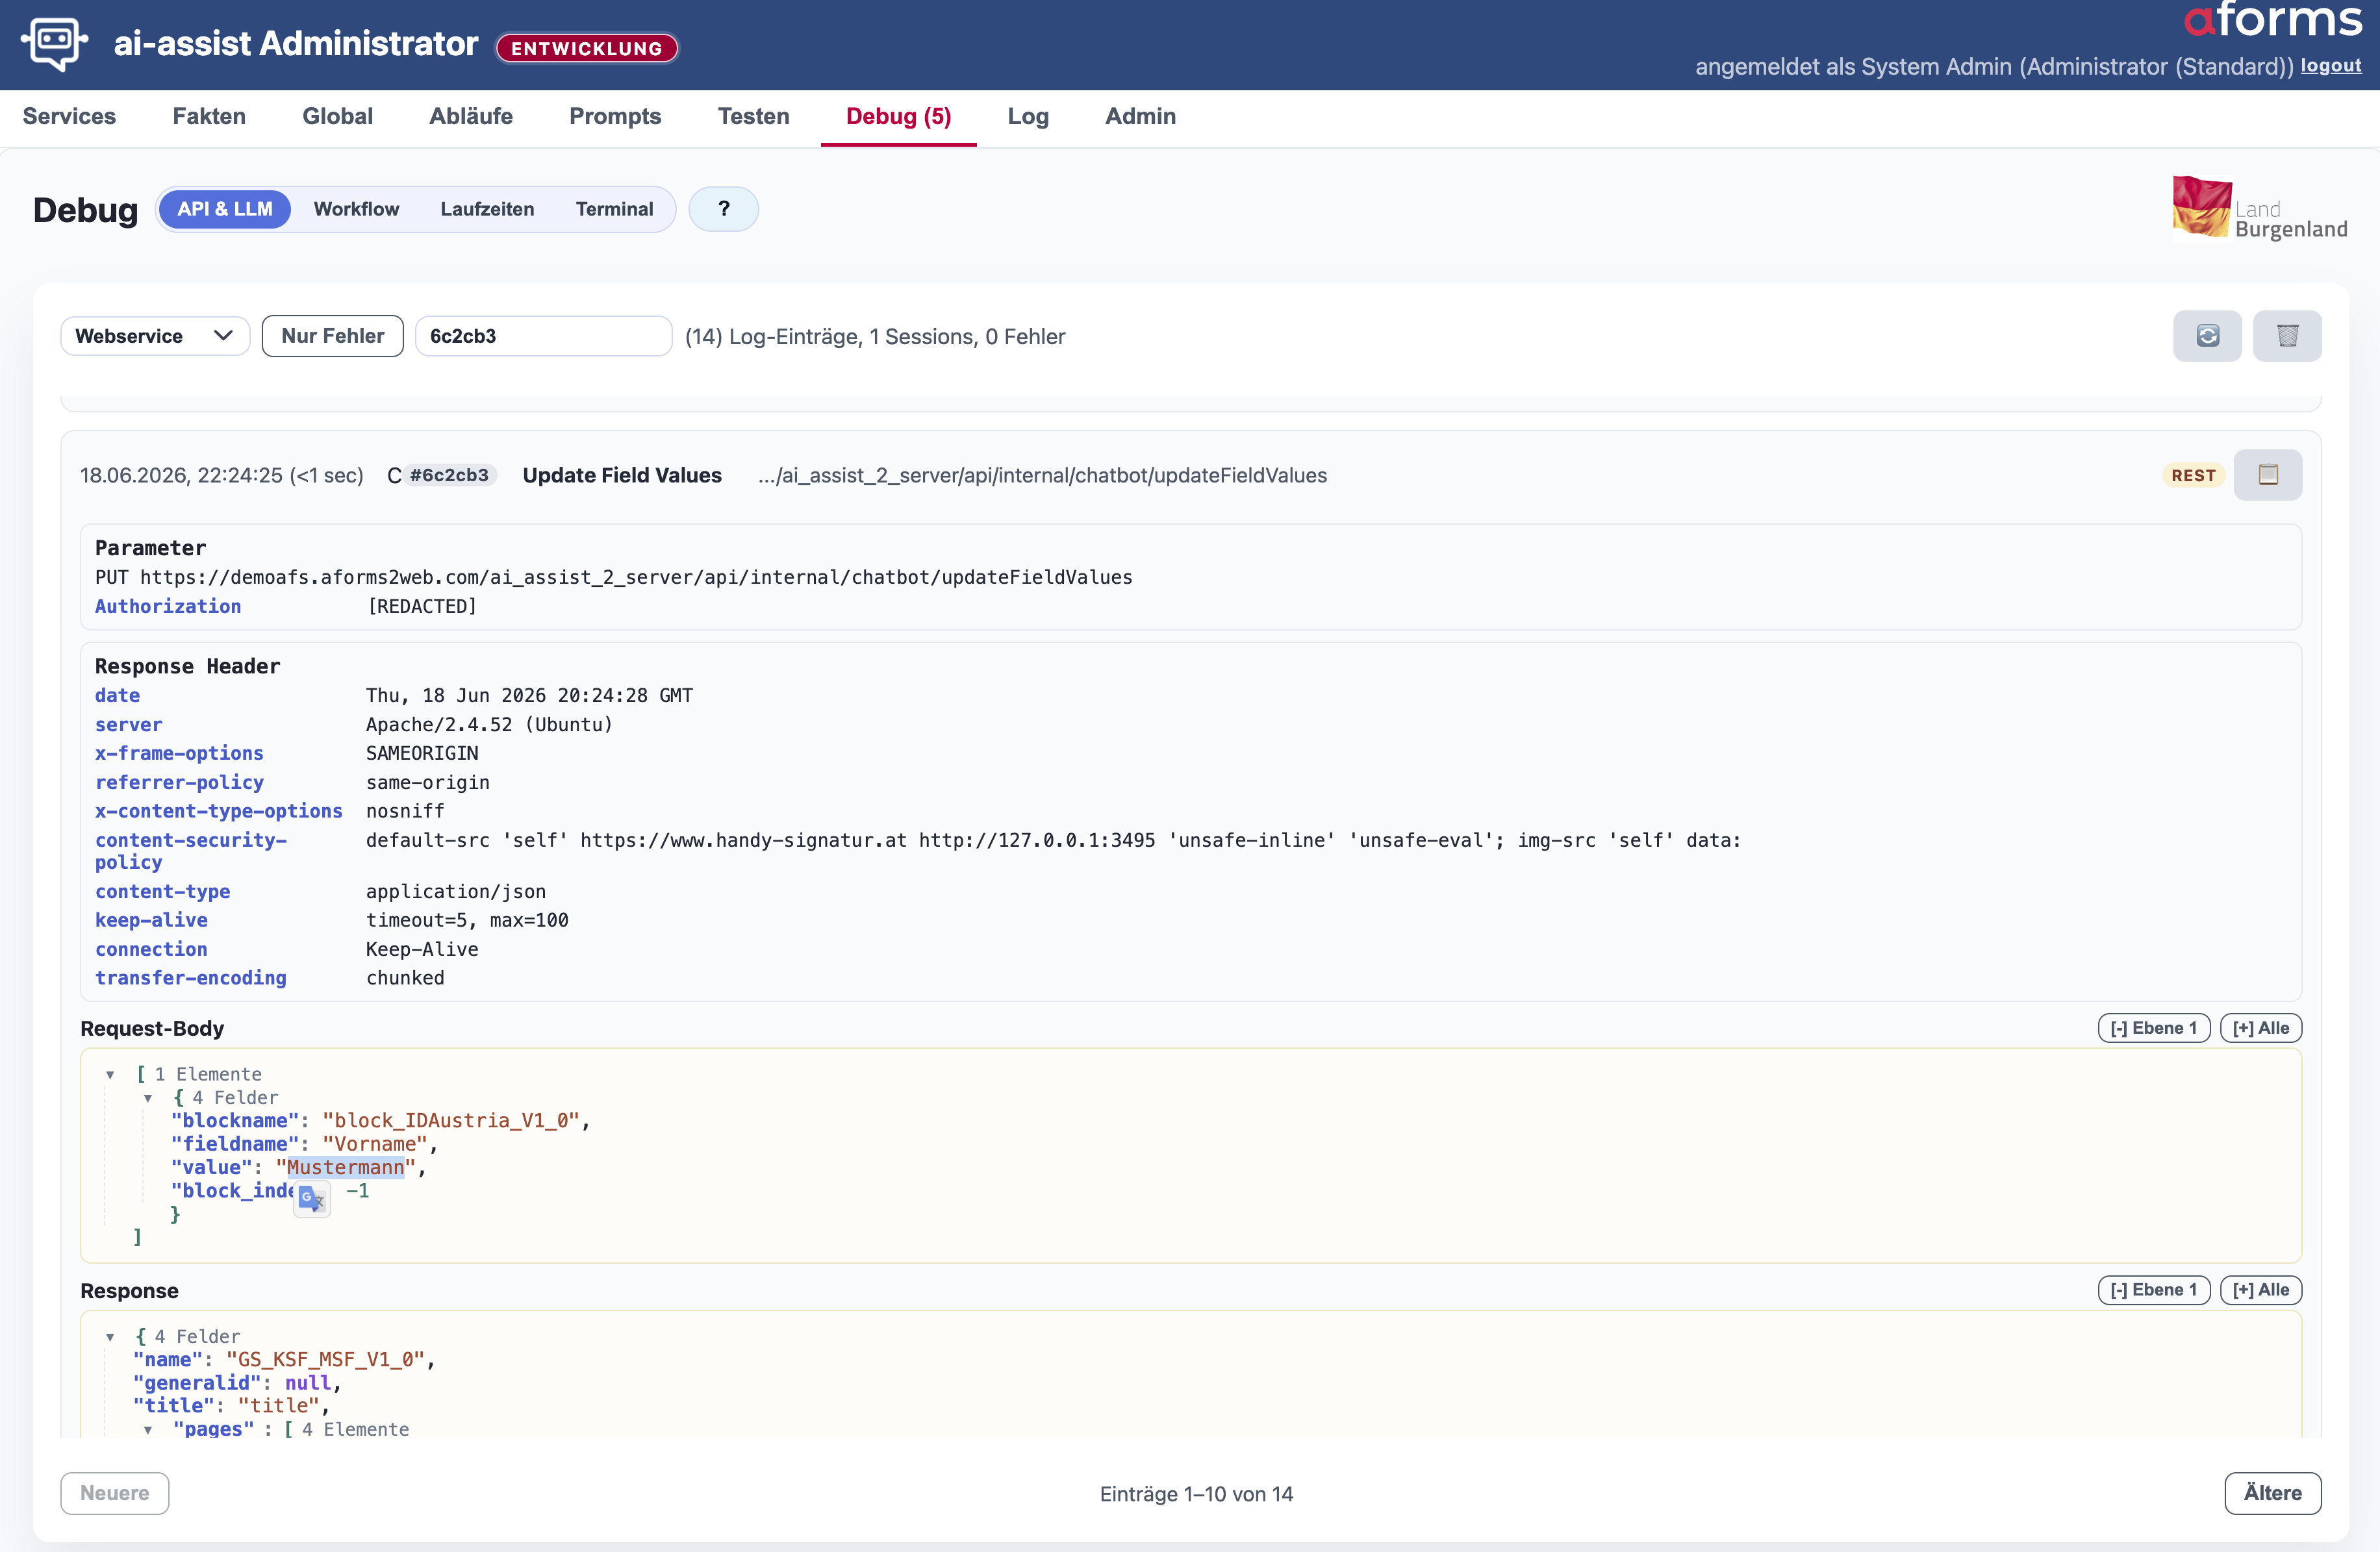This screenshot has width=2380, height=1552.
Task: Open the debug help question mark
Action: [x=724, y=209]
